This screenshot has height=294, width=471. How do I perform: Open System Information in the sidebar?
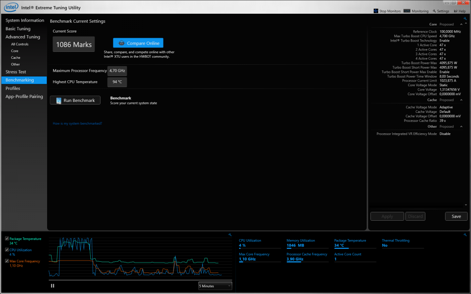(x=25, y=20)
